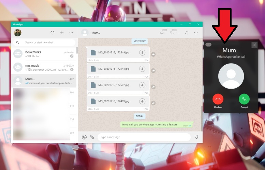Open the Status circle icon
The height and width of the screenshot is (170, 265).
53,33
